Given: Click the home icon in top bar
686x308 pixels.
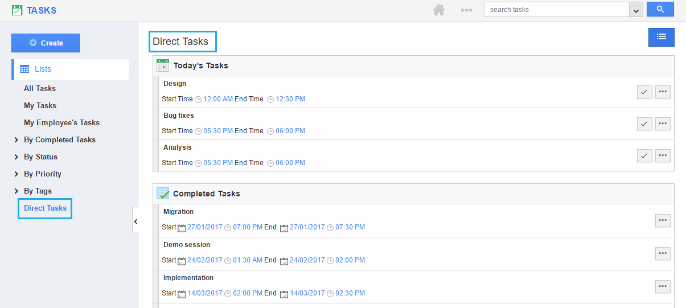Looking at the screenshot, I should pyautogui.click(x=438, y=10).
